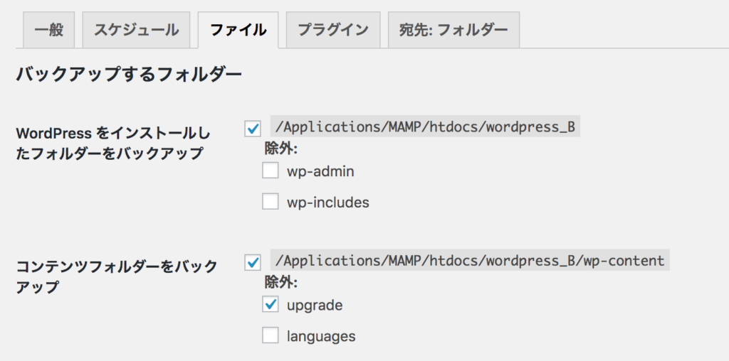Click the コンテンツフォルダーをバックアップ row label
729x361 pixels.
[117, 276]
